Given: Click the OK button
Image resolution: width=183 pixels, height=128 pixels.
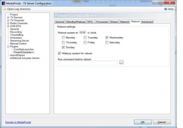Looking at the screenshot, I should pos(143,122).
